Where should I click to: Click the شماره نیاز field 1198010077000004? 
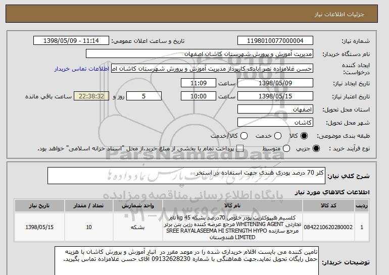275,41
